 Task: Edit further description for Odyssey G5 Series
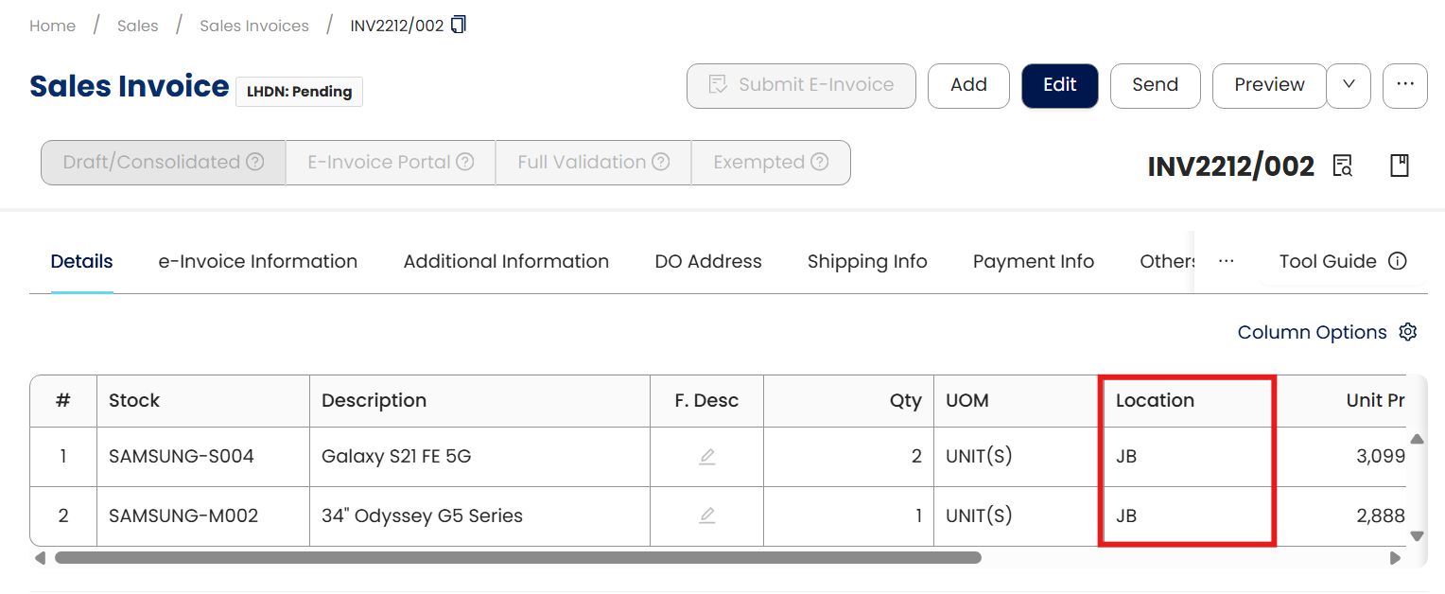[x=706, y=515]
